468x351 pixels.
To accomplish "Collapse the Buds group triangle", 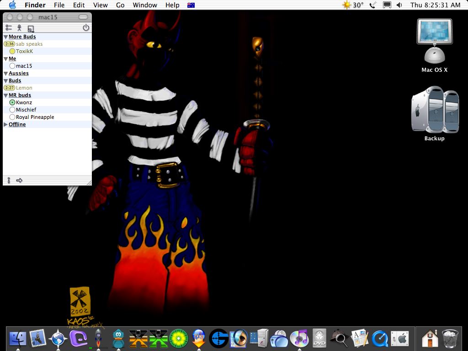I will click(x=5, y=80).
